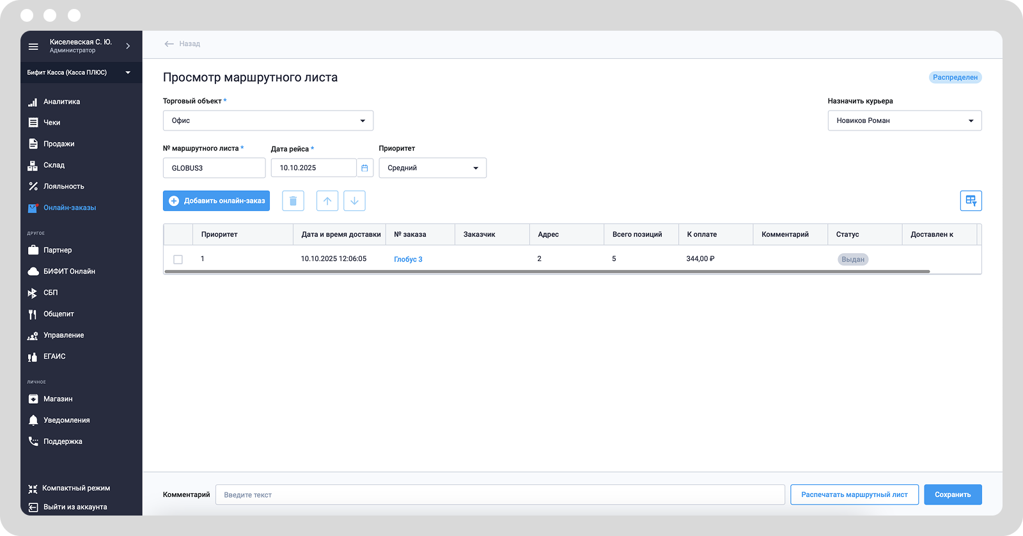Click the Управление people icon
1023x536 pixels.
coord(33,335)
